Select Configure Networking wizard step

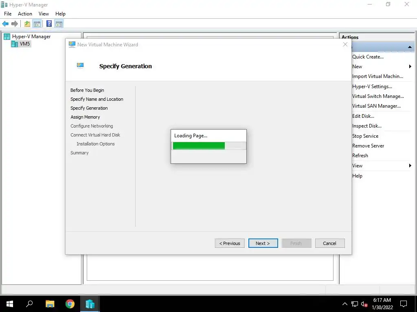click(92, 126)
